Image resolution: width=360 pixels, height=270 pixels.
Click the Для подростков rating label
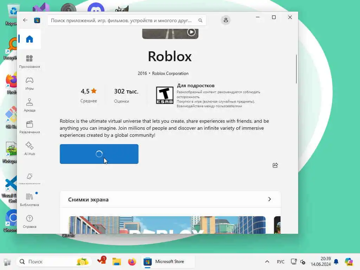tap(195, 86)
